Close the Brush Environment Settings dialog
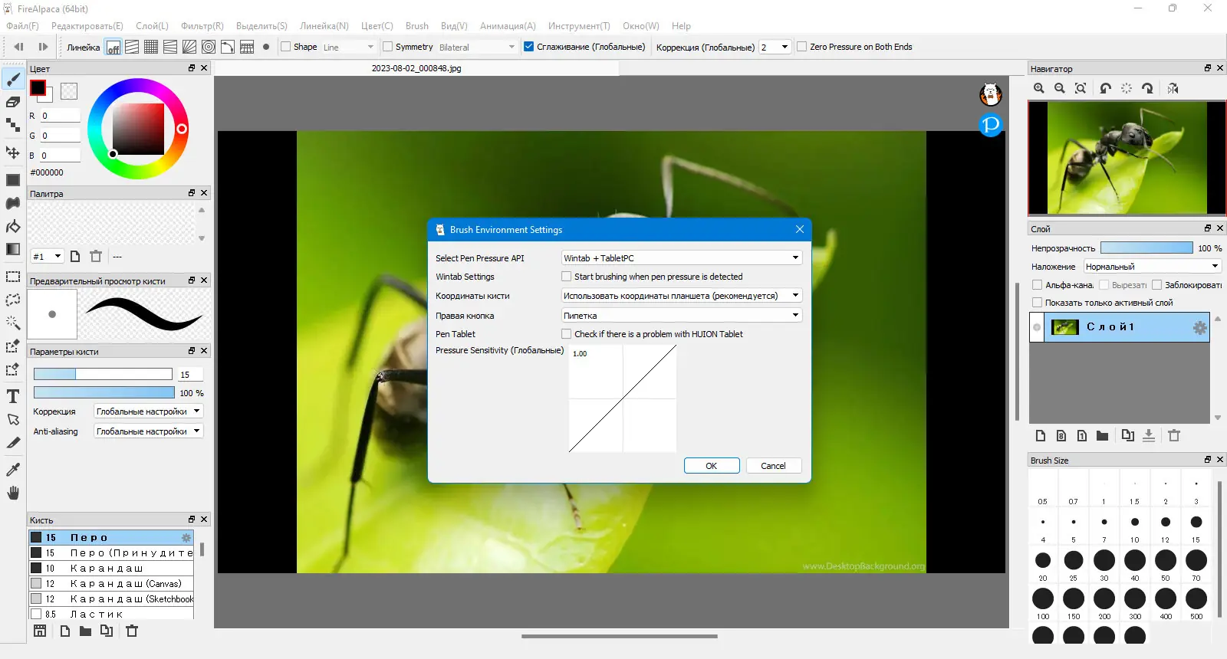The height and width of the screenshot is (659, 1227). pyautogui.click(x=800, y=229)
